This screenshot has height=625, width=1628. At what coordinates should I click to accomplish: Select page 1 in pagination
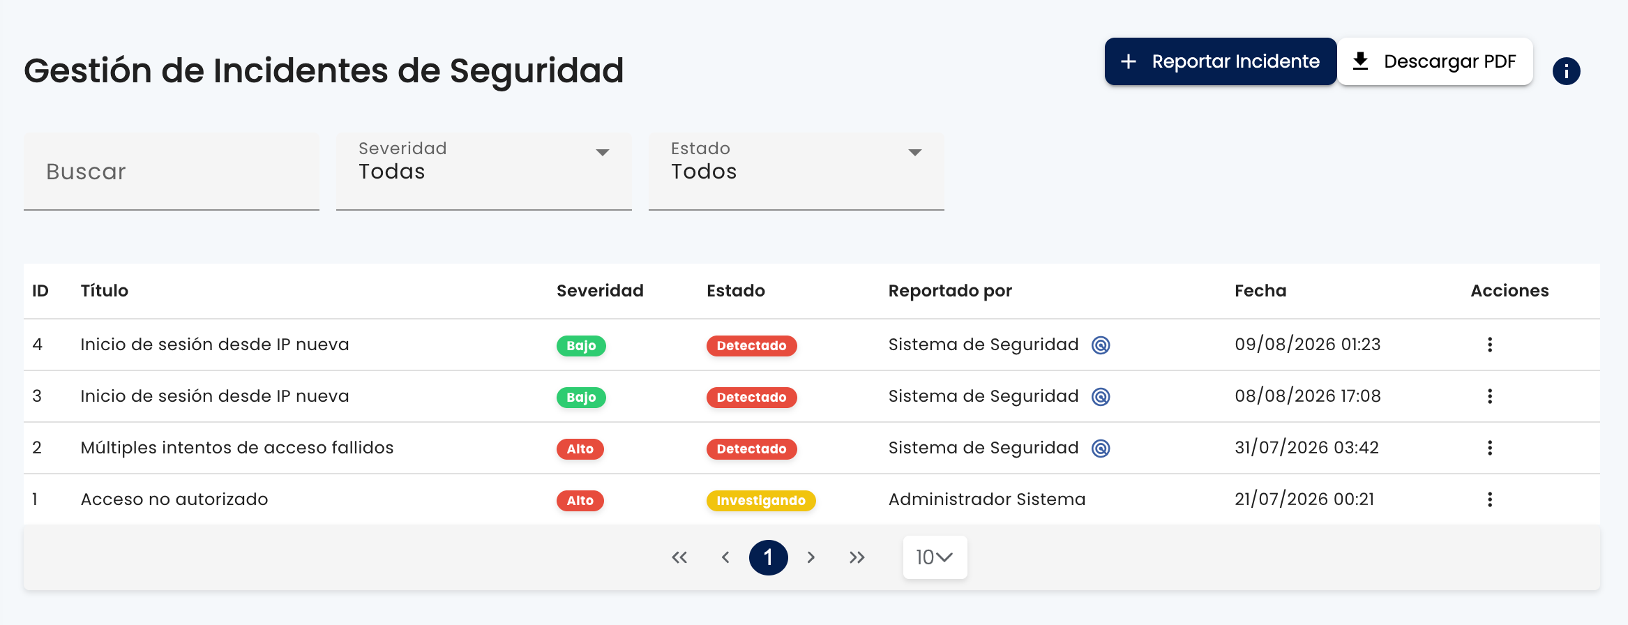tap(769, 557)
